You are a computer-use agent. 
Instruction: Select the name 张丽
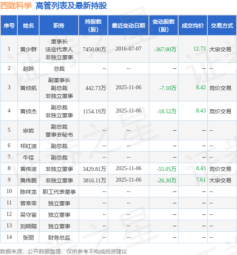28,238
